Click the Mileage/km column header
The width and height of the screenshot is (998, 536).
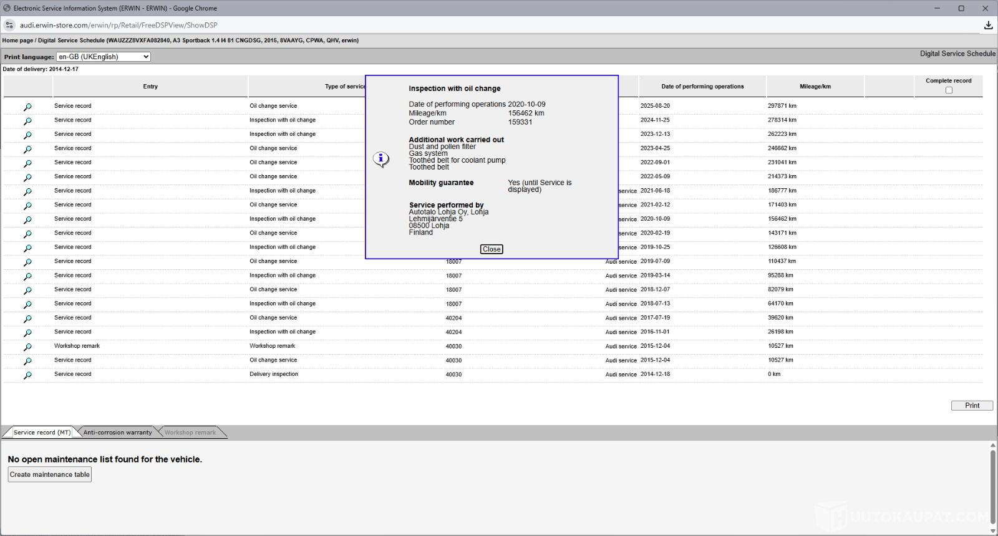[x=815, y=87]
